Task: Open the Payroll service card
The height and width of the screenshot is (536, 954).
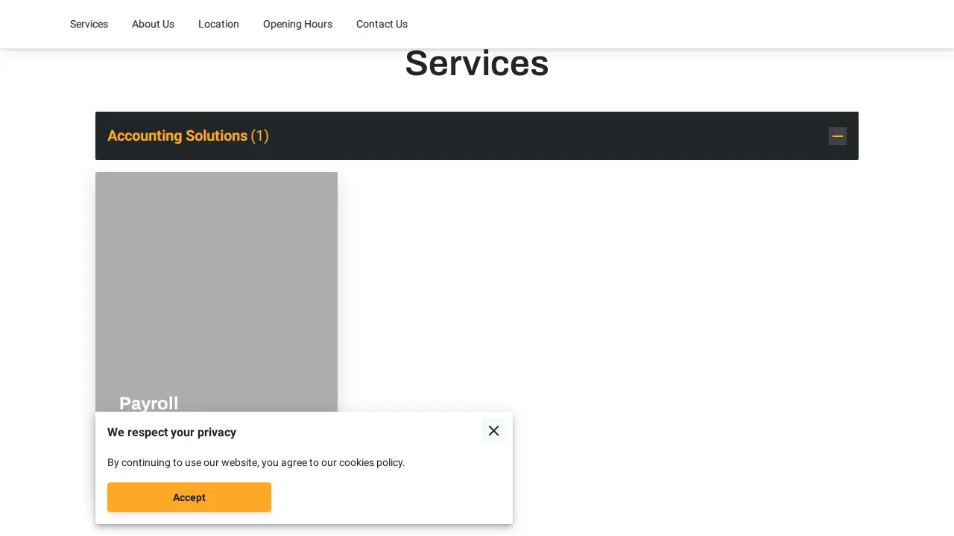Action: click(x=216, y=292)
